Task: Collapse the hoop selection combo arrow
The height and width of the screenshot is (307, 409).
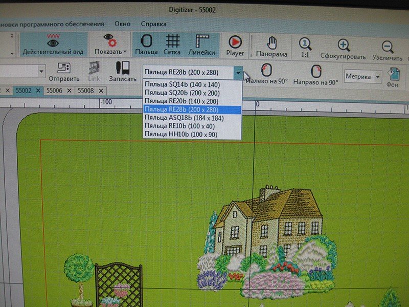Action: click(238, 73)
